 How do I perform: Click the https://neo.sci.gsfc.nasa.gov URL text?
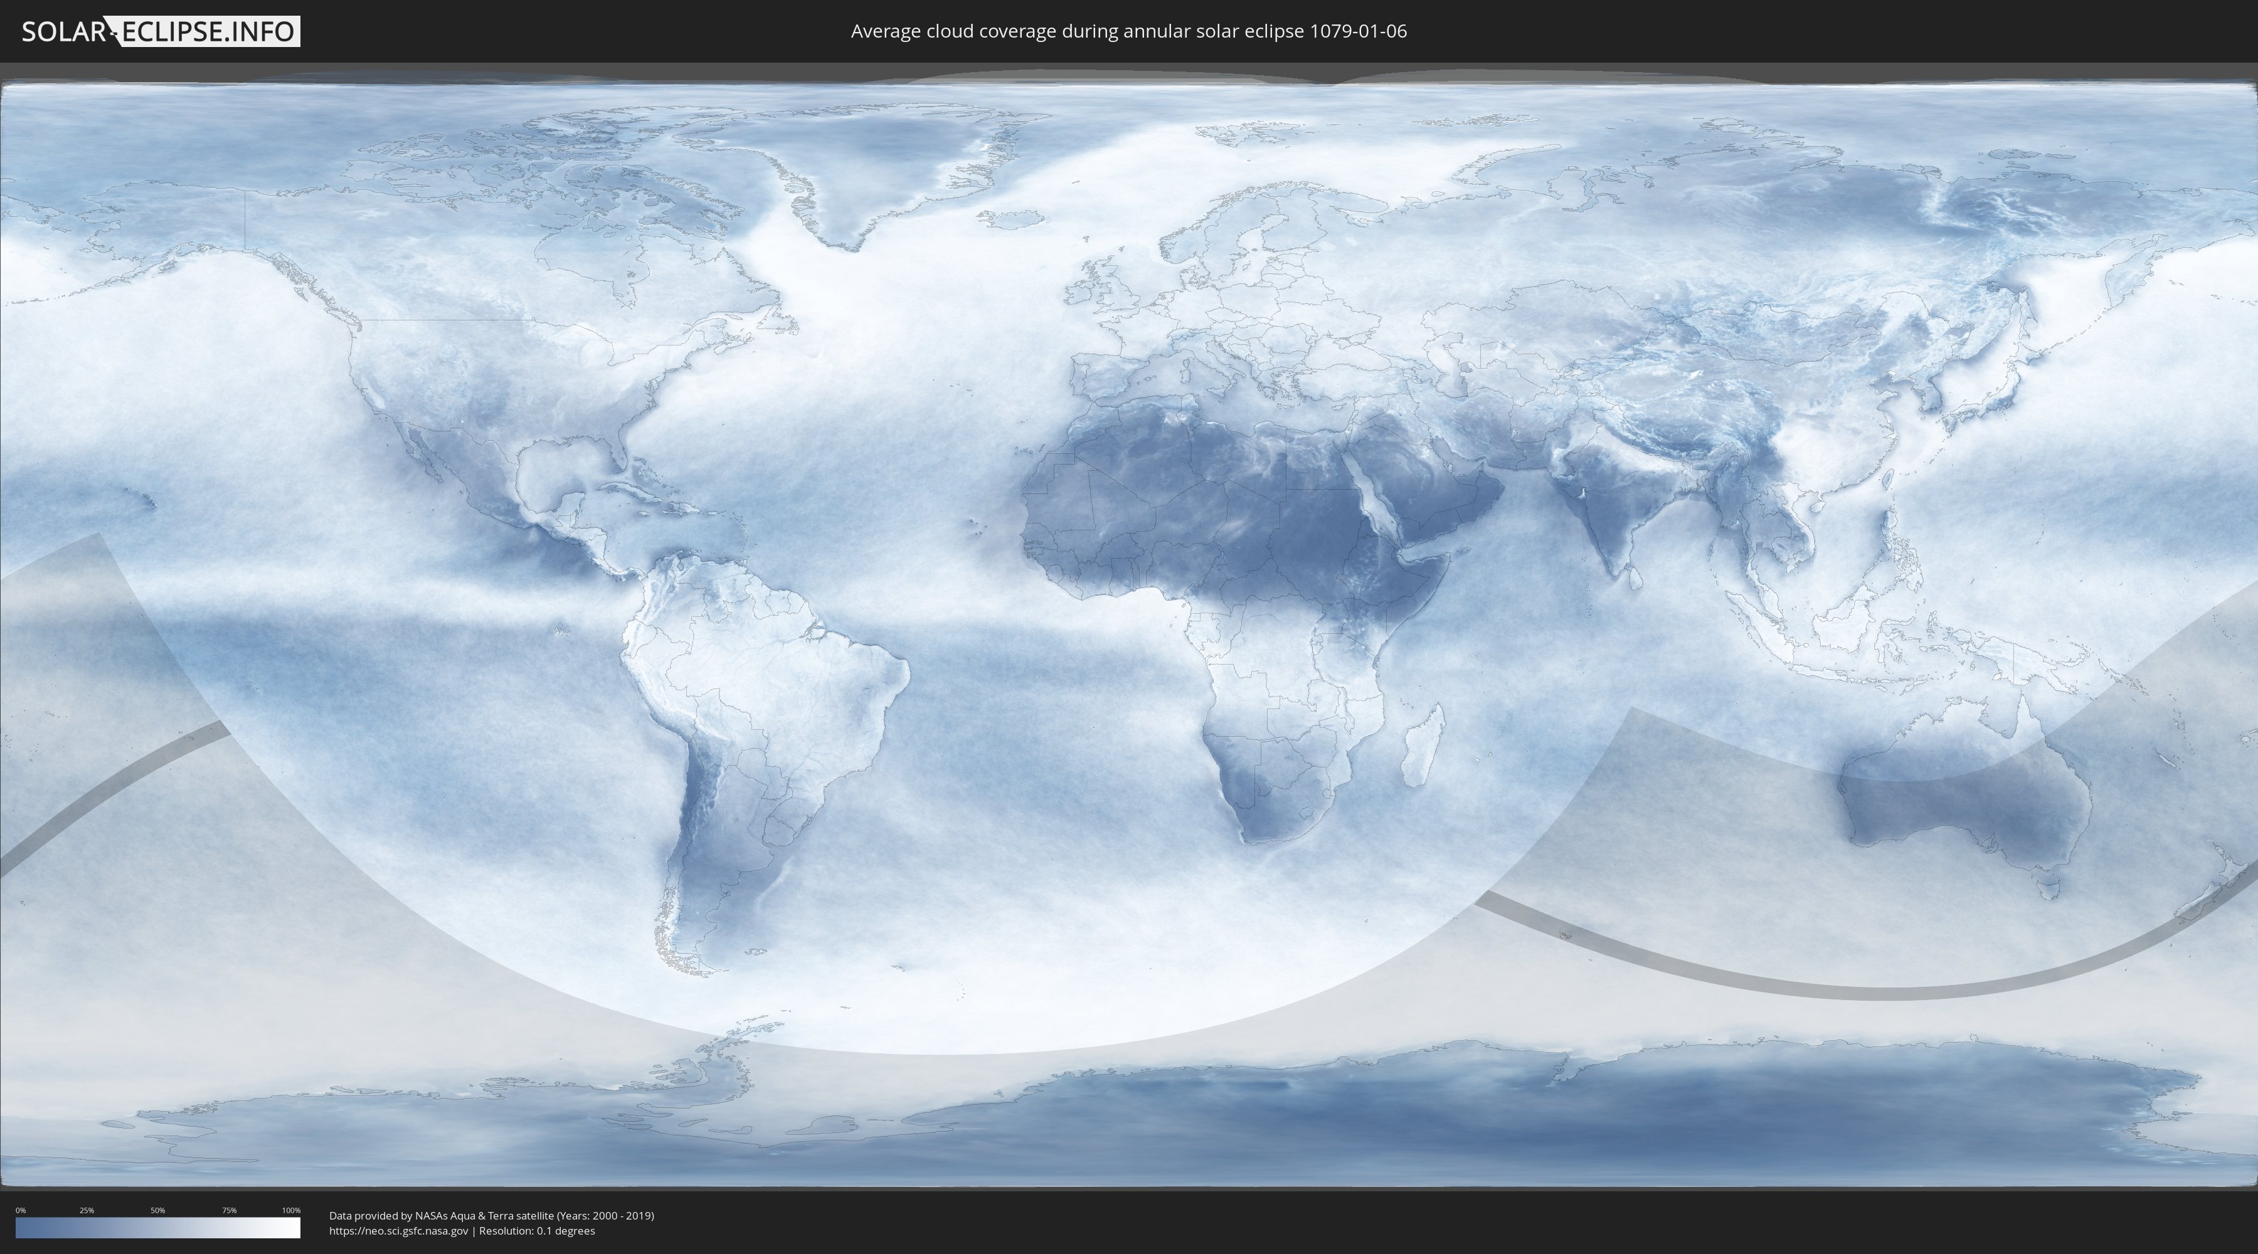click(399, 1231)
